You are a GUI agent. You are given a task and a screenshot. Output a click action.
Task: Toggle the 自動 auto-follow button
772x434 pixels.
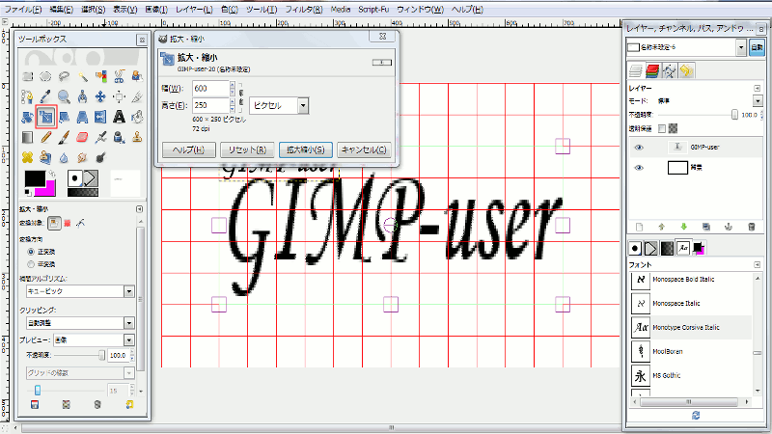coord(757,47)
